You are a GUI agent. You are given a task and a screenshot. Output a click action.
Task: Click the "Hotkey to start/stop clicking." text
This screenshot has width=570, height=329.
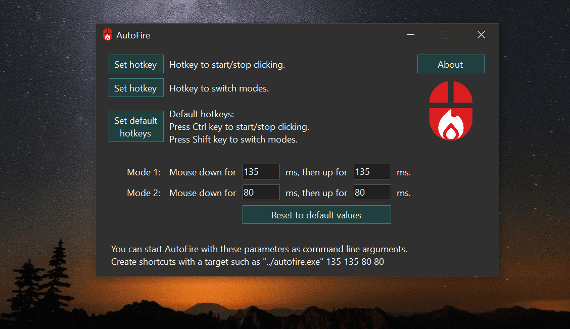227,65
